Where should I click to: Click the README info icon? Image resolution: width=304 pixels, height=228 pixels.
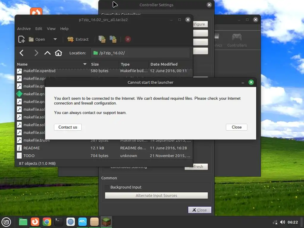(19, 148)
